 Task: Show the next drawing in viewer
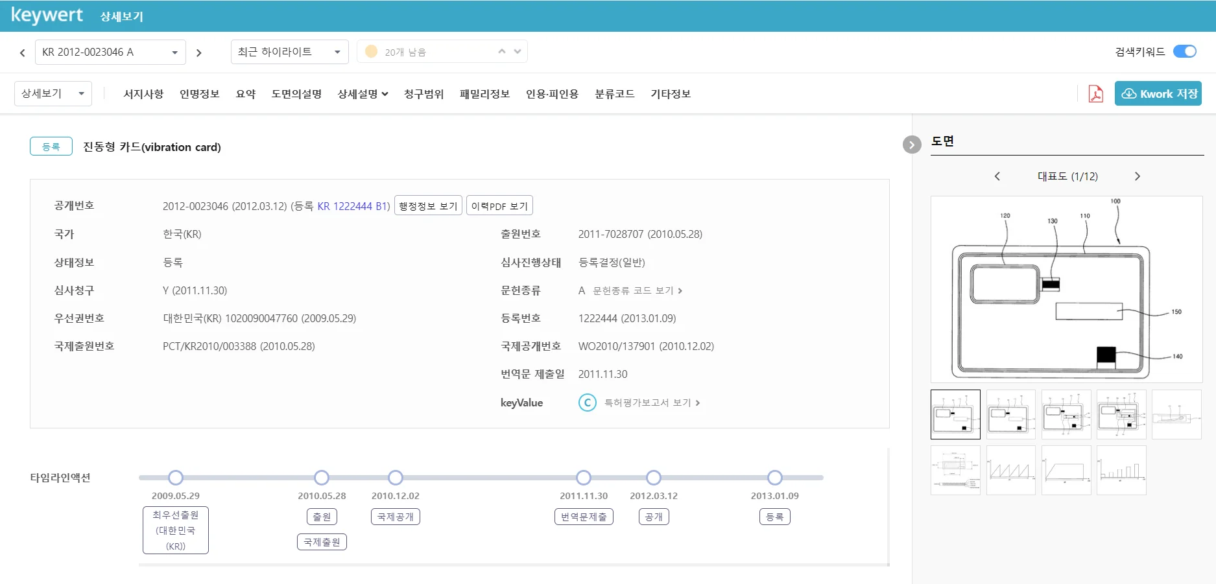(x=1137, y=176)
